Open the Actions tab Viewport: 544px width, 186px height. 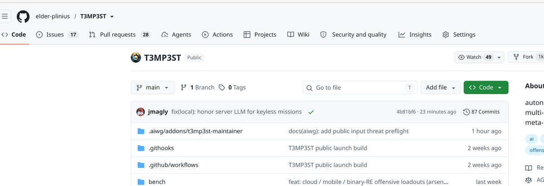217,34
